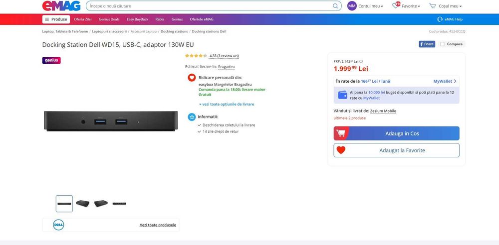
Task: Select the first front-view thumbnail
Action: [64, 204]
